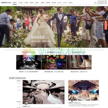This screenshot has height=108, width=108.
Task: Open the Wedding Day case title link
Action: pyautogui.click(x=75, y=103)
